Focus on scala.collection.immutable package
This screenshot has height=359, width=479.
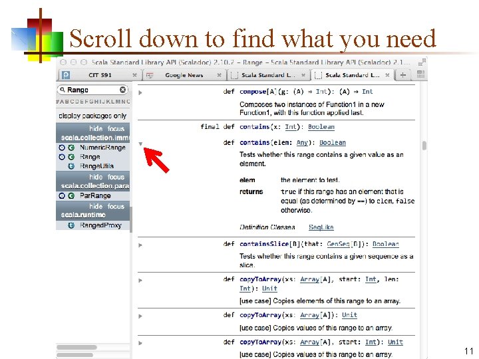(x=116, y=128)
